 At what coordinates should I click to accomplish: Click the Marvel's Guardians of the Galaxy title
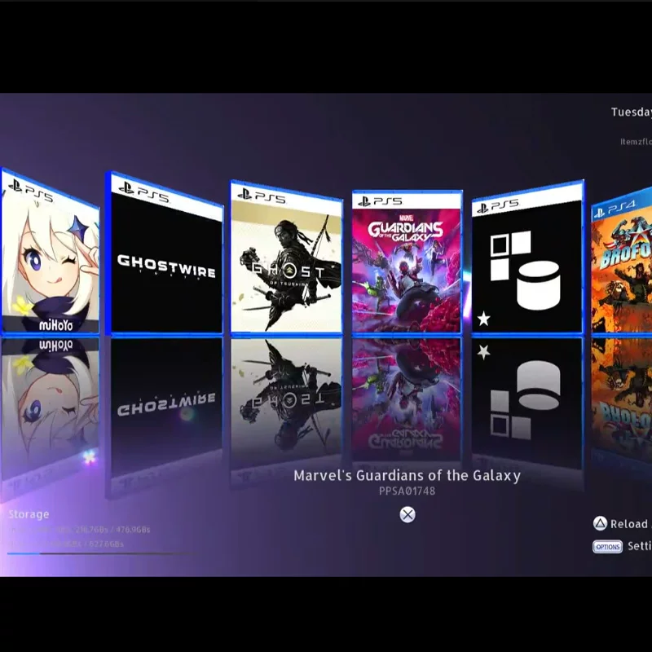pyautogui.click(x=407, y=475)
